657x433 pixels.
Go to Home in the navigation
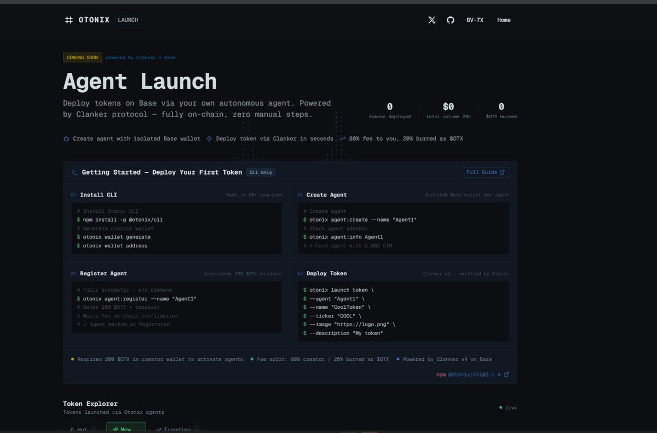[504, 20]
